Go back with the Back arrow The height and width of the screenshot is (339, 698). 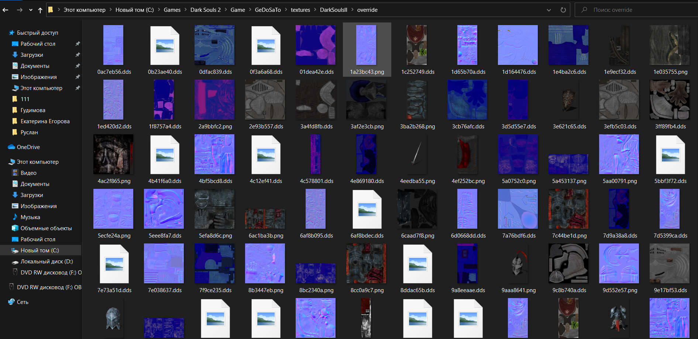point(6,10)
